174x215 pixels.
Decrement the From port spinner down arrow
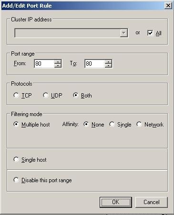coord(58,66)
